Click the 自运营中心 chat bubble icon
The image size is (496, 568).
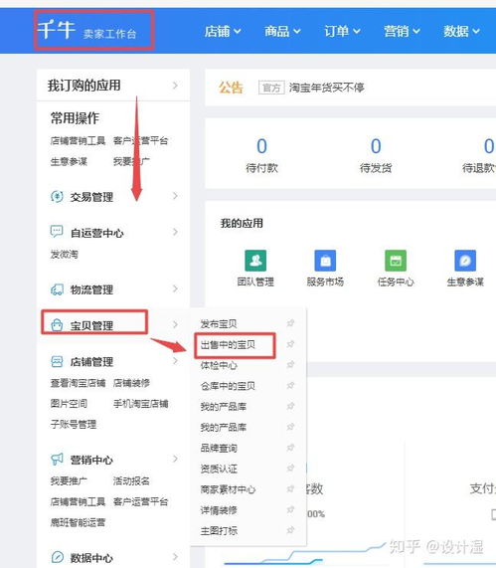point(57,232)
